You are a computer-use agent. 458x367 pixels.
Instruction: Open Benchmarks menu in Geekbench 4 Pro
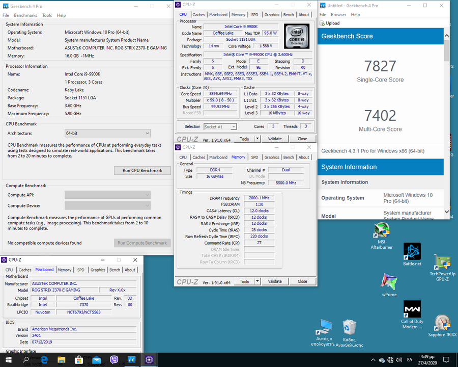[x=25, y=15]
